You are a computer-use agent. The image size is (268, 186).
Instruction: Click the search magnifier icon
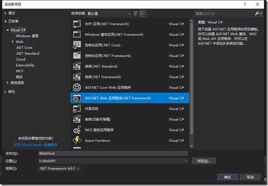point(257,13)
